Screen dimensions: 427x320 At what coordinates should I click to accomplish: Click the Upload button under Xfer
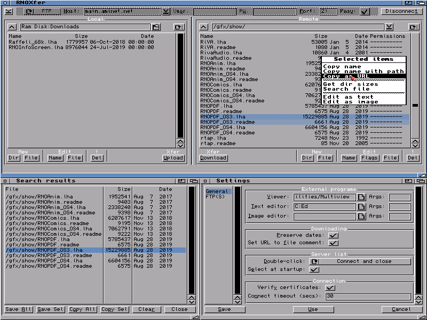[x=173, y=158]
